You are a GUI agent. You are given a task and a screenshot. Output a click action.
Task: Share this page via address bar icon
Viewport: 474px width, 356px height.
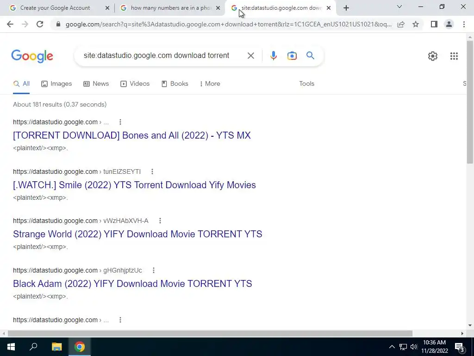pyautogui.click(x=401, y=24)
